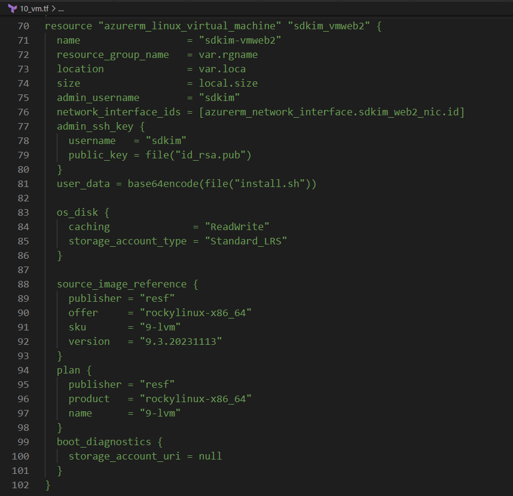This screenshot has width=513, height=496.
Task: Click the plan name "9-lvm" value
Action: [x=160, y=414]
